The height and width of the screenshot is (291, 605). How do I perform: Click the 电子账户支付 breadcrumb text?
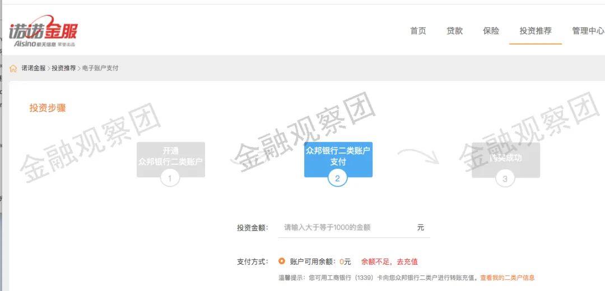(100, 68)
